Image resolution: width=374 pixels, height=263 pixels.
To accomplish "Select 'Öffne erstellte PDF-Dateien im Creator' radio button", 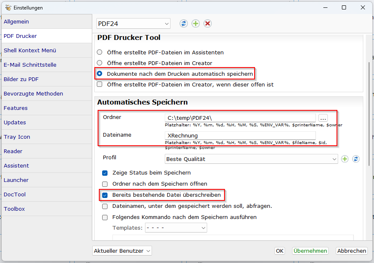I will (99, 63).
